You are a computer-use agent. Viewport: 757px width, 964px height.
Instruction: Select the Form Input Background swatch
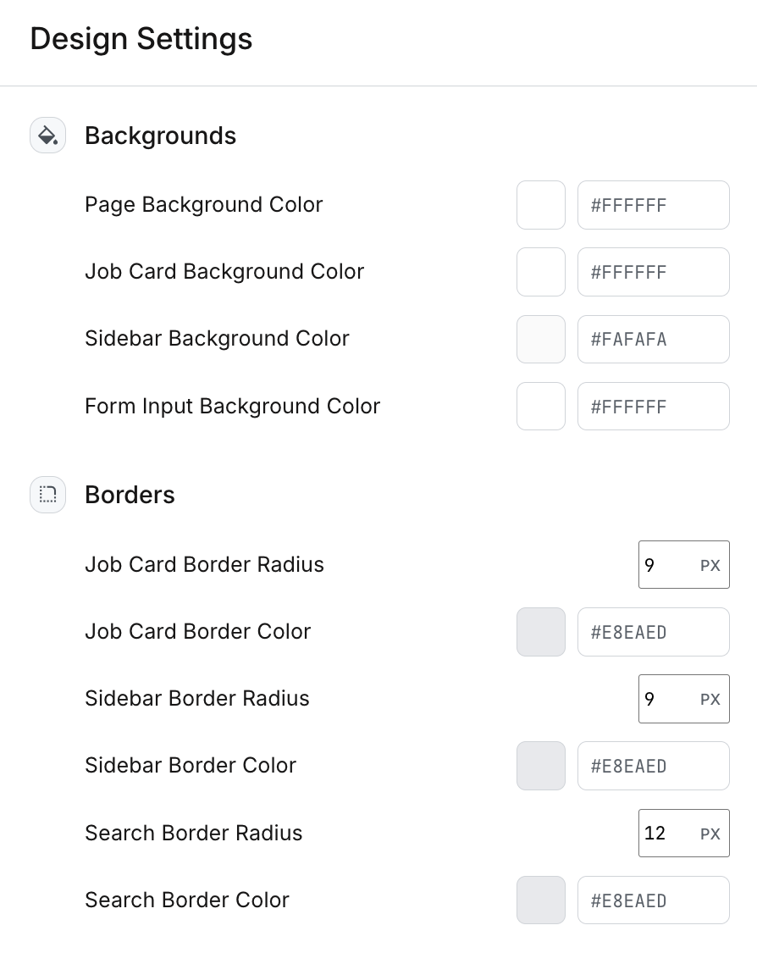click(541, 407)
